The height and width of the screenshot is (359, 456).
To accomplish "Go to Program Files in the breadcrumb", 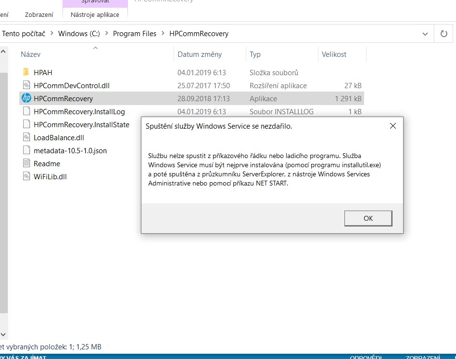I will (135, 34).
